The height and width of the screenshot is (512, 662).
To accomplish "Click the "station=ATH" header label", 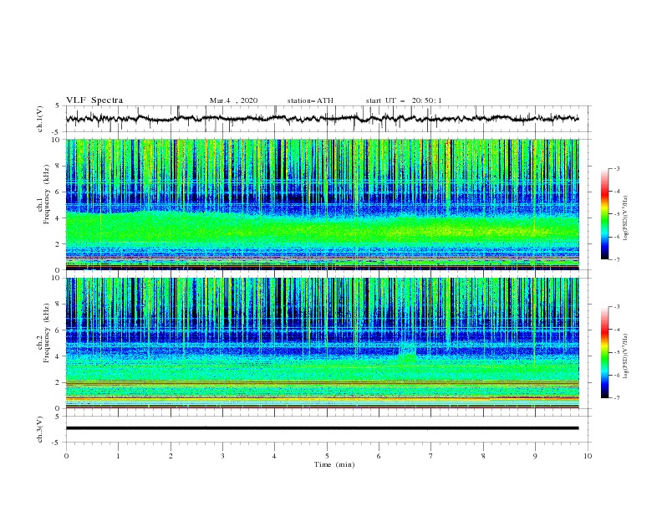I will pyautogui.click(x=310, y=100).
